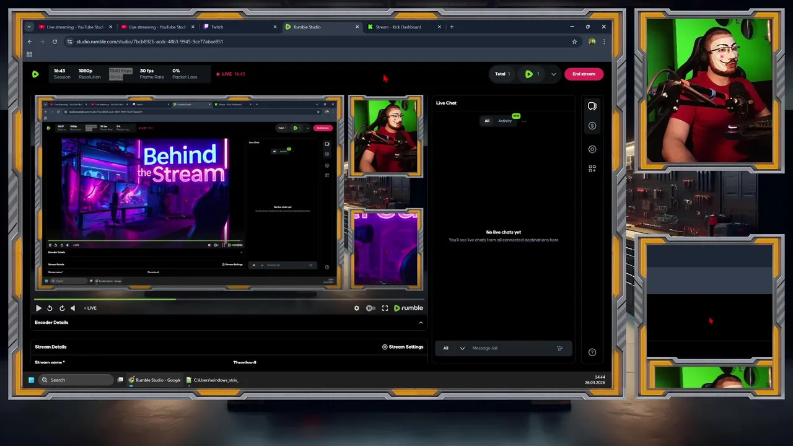793x446 pixels.
Task: Open the player settings gear icon
Action: click(356, 308)
